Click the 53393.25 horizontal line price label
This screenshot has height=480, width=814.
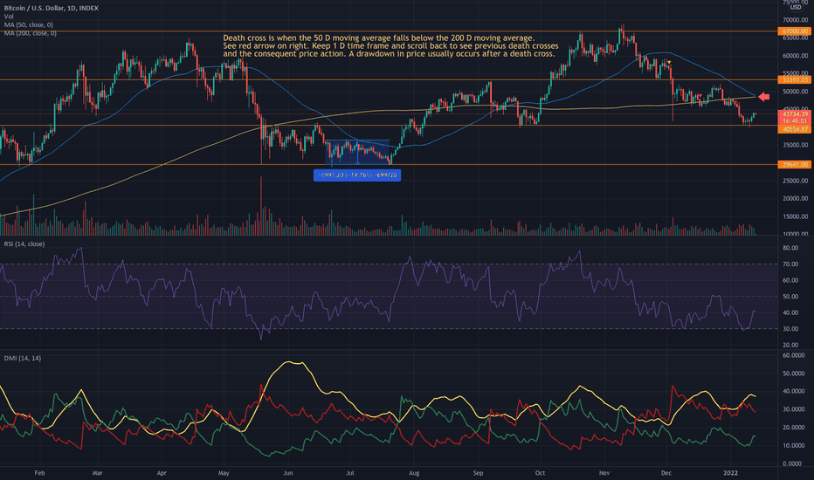(x=794, y=80)
